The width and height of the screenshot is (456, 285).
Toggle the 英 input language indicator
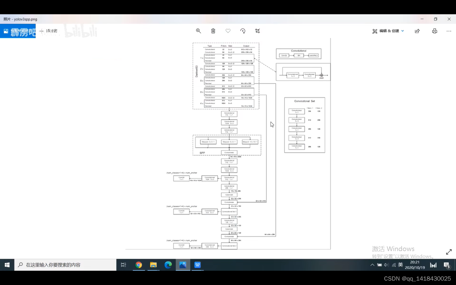401,265
